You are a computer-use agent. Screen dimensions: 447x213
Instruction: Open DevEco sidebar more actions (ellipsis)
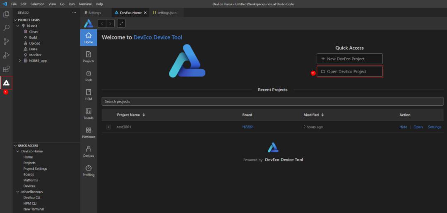click(x=74, y=13)
